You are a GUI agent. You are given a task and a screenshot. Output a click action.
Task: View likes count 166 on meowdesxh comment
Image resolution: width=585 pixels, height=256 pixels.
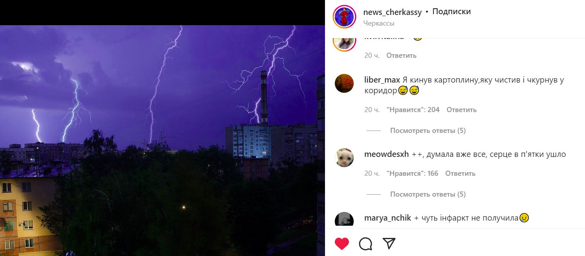[412, 173]
